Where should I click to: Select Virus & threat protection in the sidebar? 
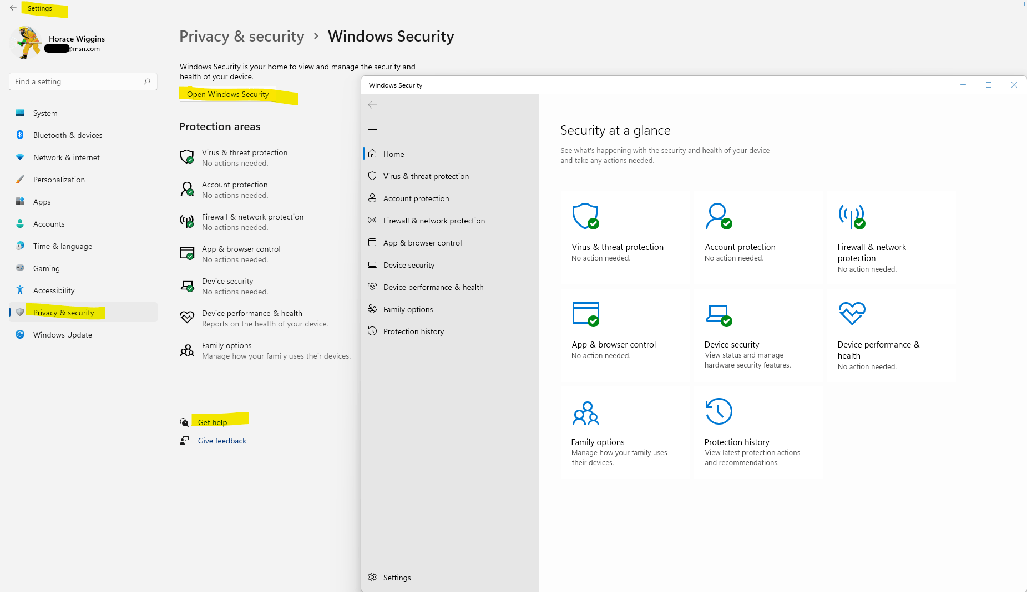pos(450,176)
